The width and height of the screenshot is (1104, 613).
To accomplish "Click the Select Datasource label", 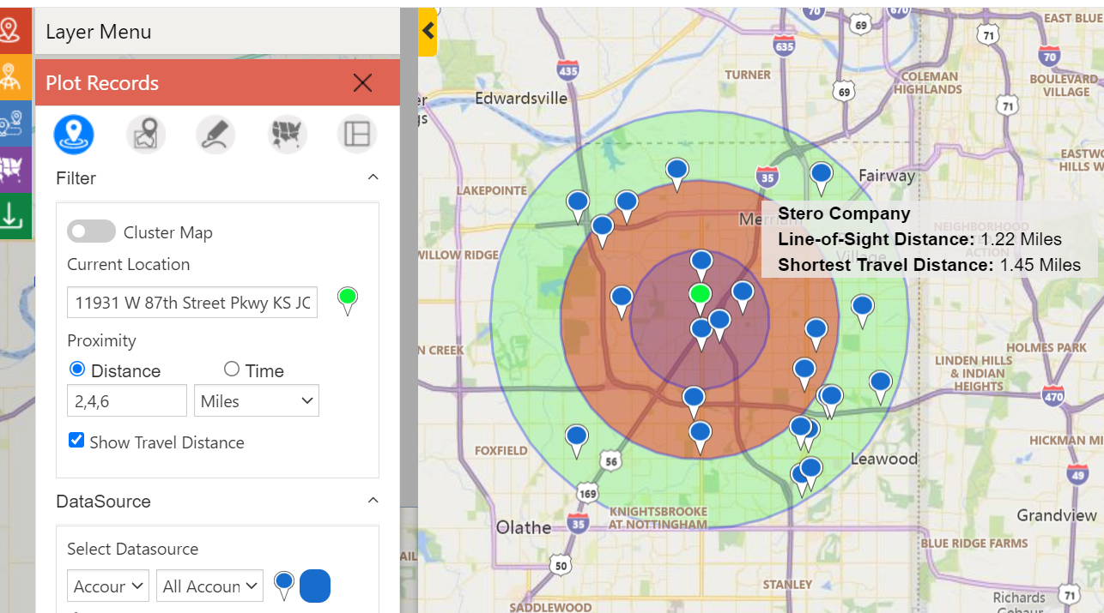I will click(x=132, y=549).
